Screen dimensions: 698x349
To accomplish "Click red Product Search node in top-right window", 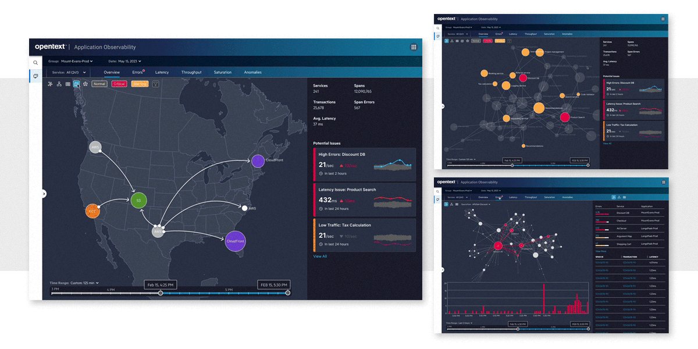I will tap(564, 117).
